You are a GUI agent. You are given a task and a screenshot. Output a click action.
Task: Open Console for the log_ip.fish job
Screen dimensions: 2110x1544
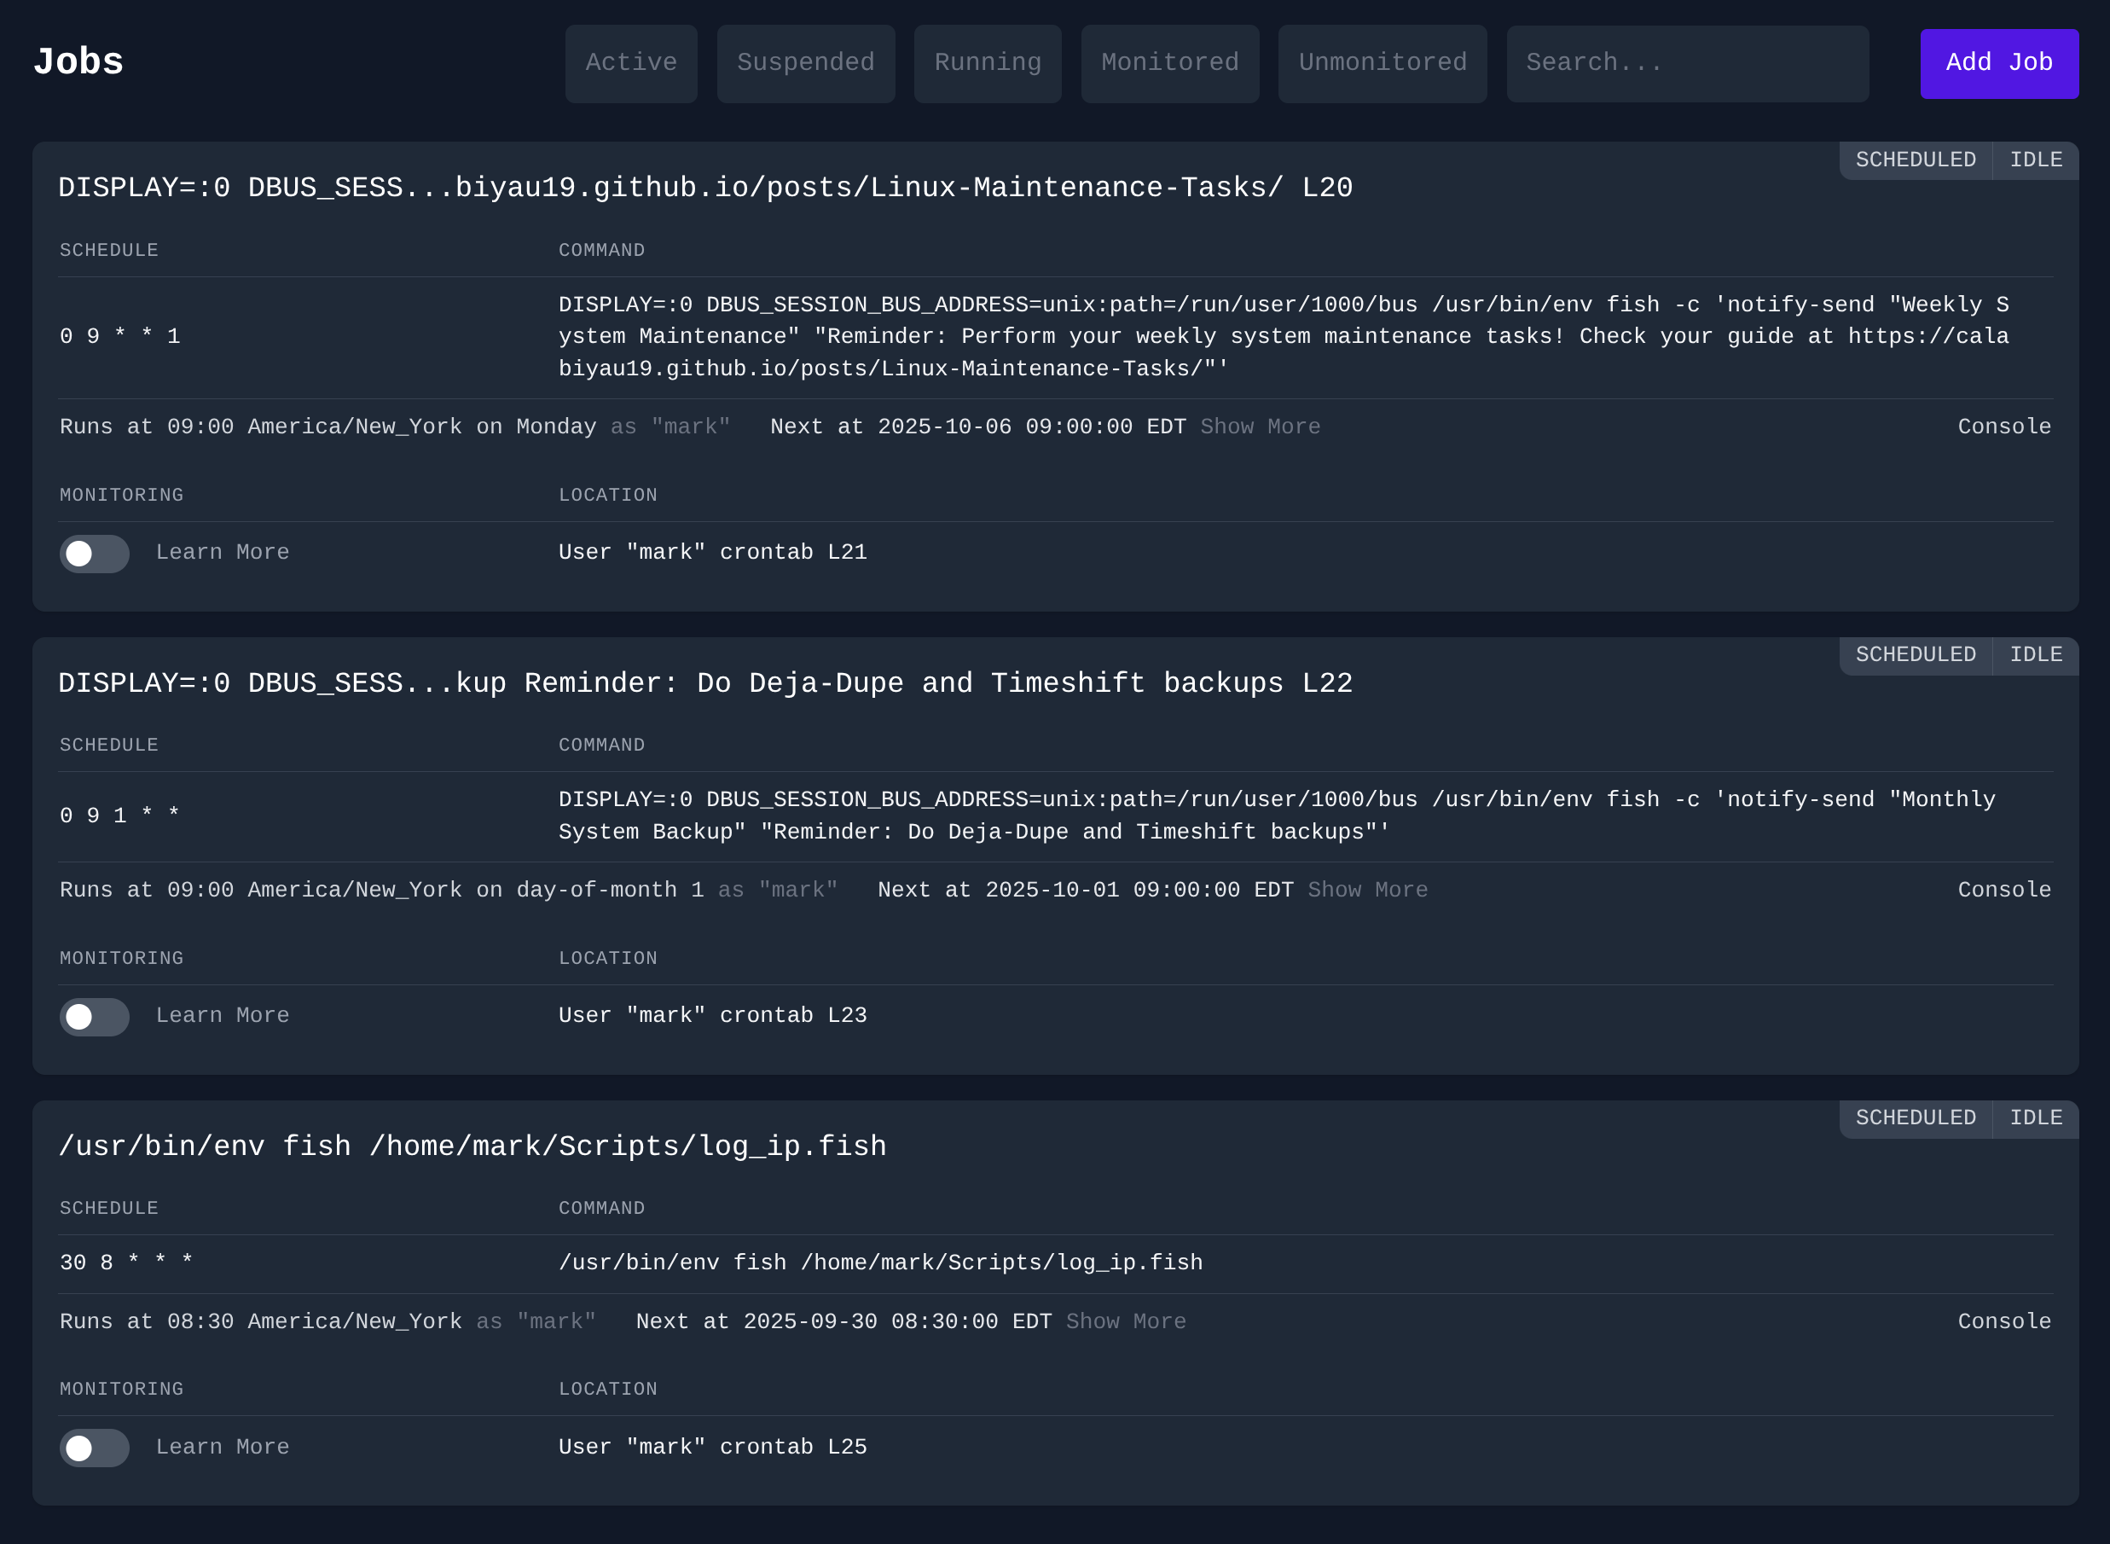click(2003, 1321)
